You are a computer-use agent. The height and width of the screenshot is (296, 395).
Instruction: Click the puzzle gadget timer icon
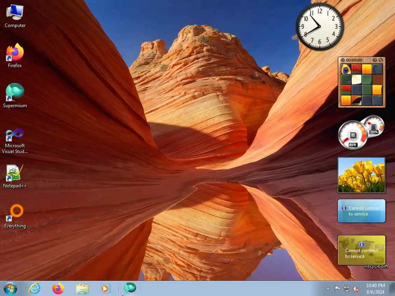click(343, 60)
